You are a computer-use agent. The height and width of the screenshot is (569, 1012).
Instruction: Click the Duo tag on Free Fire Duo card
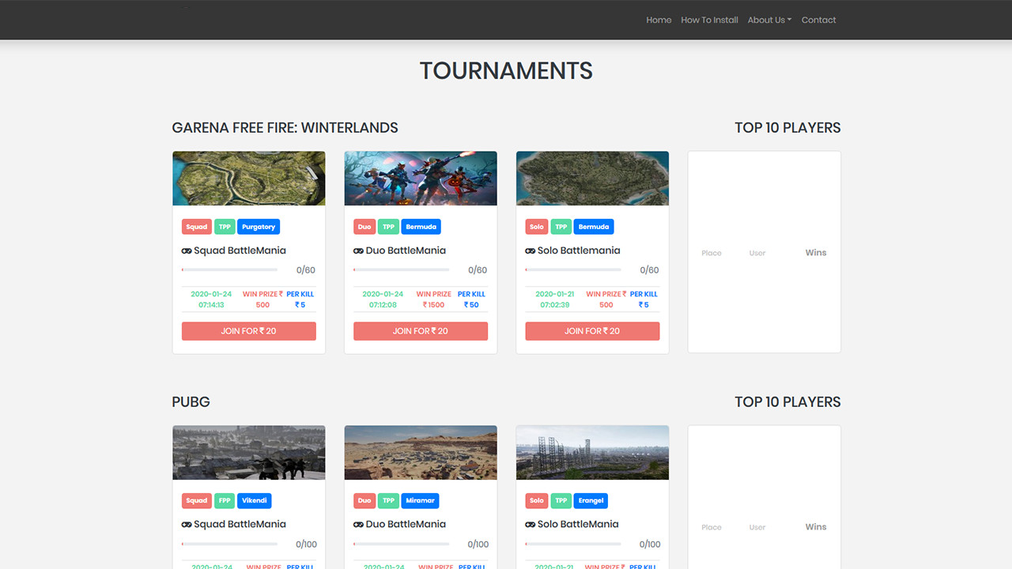click(x=364, y=227)
